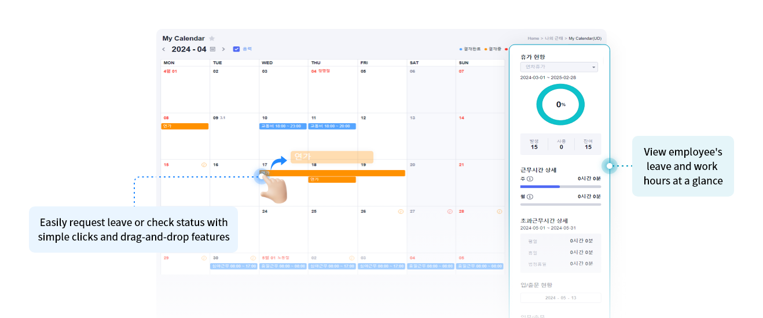Click the favorite star beside My Calendar
763x318 pixels.
tap(212, 39)
